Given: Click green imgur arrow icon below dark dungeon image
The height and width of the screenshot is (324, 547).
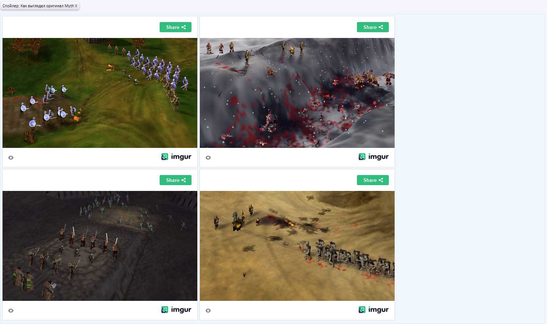Looking at the screenshot, I should pos(165,310).
